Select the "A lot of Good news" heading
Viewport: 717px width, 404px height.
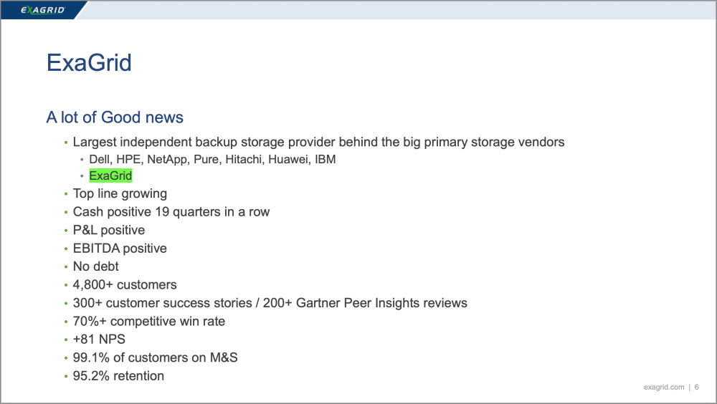click(115, 117)
